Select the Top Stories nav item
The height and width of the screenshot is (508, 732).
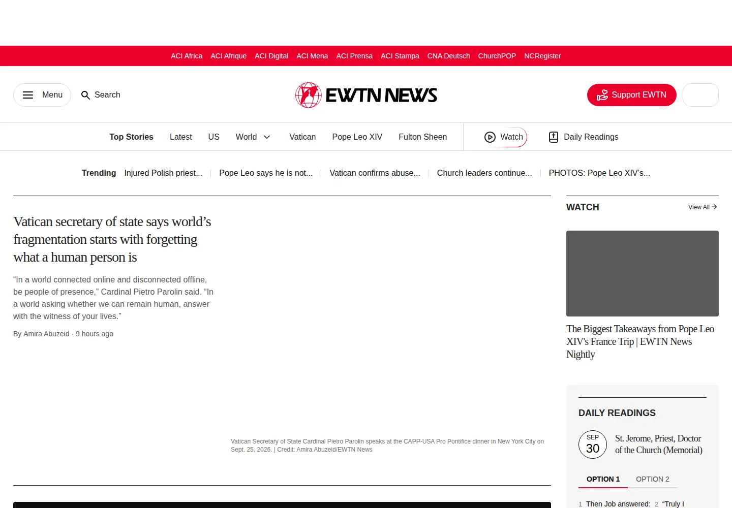point(131,137)
